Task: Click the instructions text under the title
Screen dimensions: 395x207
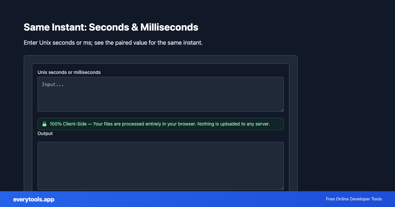Action: [x=113, y=43]
